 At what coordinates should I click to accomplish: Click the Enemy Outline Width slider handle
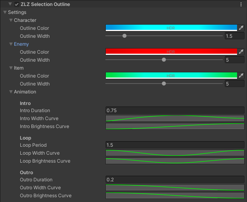[164, 60]
